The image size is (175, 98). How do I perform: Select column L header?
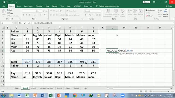click(112, 27)
